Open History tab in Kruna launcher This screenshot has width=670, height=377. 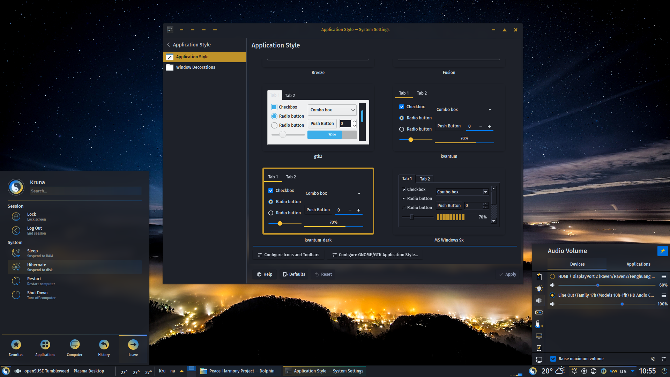click(x=104, y=348)
